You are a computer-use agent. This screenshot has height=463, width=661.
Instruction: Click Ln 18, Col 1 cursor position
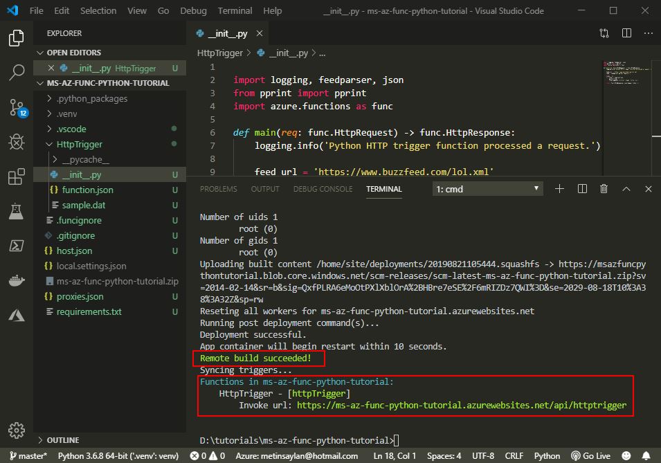(394, 456)
